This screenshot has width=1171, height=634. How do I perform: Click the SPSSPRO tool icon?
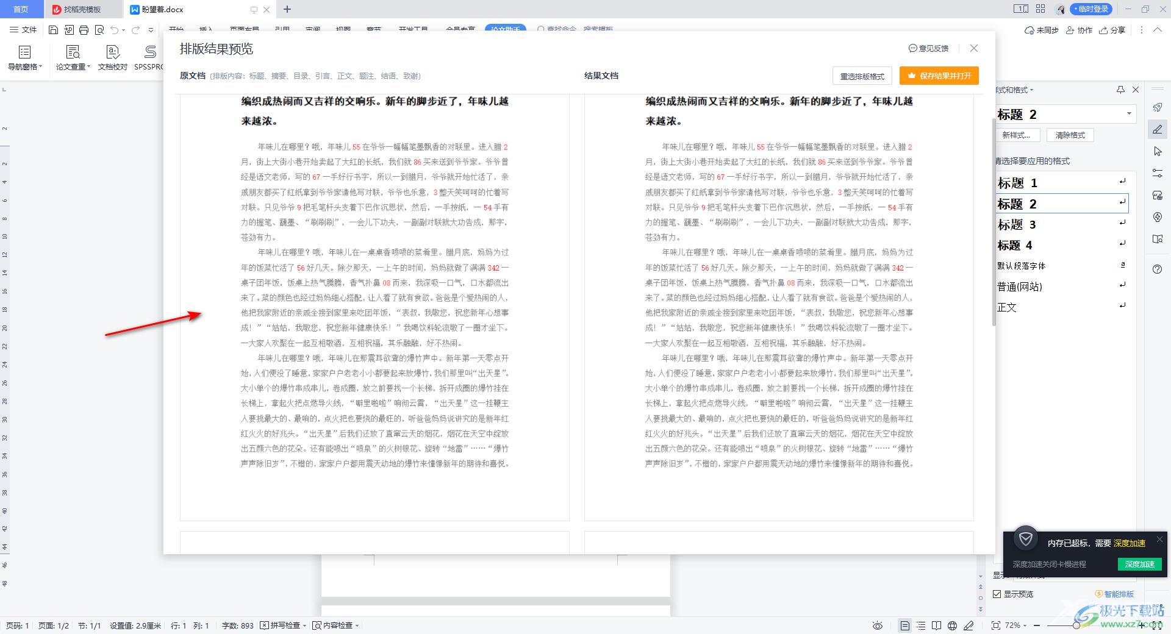tap(149, 58)
